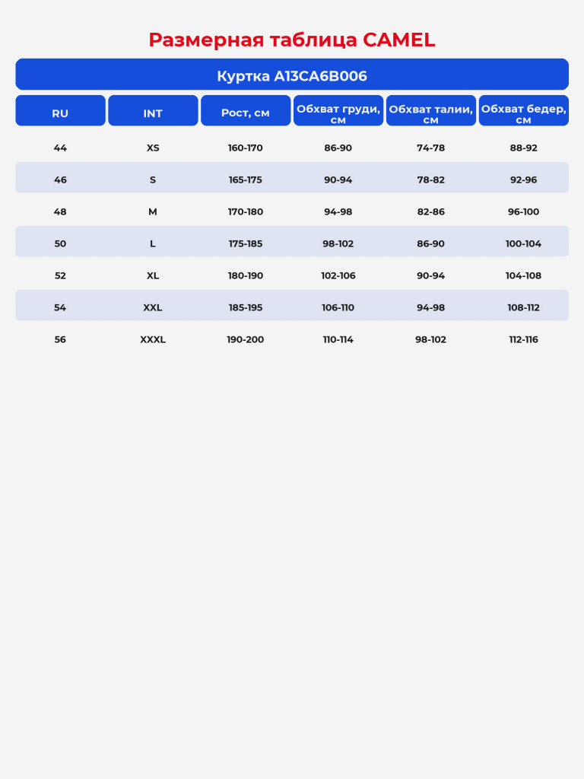Select the Обхват талии, см header
Viewport: 584px width, 779px height.
[431, 111]
